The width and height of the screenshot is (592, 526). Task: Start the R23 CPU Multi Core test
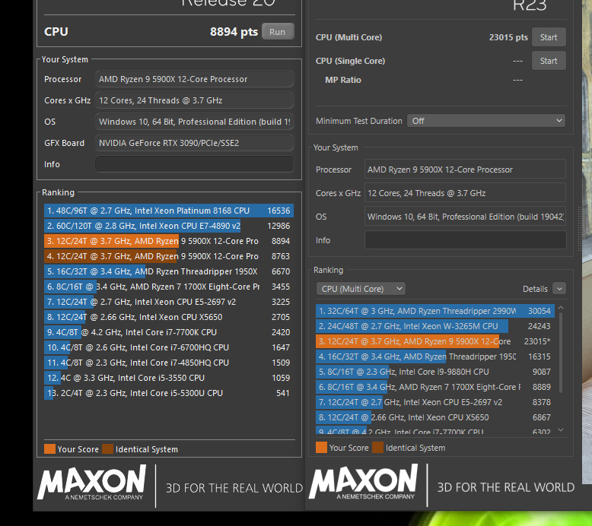pyautogui.click(x=548, y=37)
